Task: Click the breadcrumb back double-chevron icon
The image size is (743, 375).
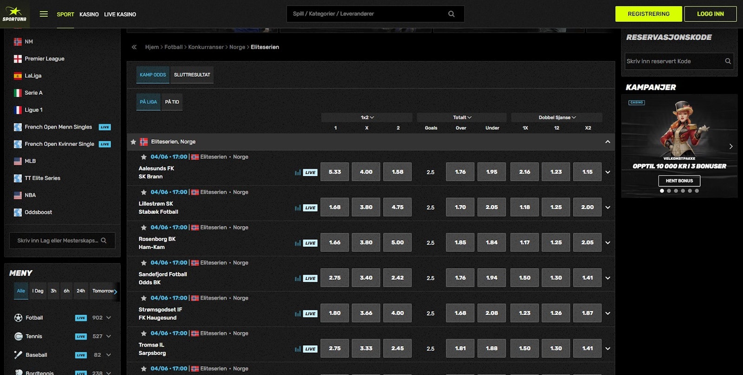Action: click(134, 47)
